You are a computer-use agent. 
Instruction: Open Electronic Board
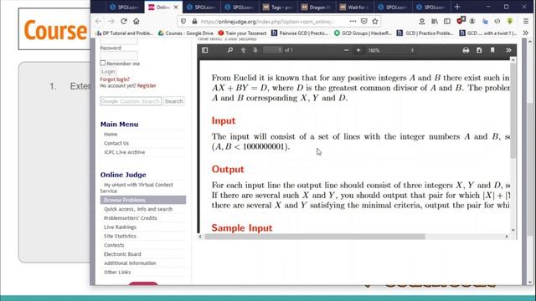click(122, 254)
